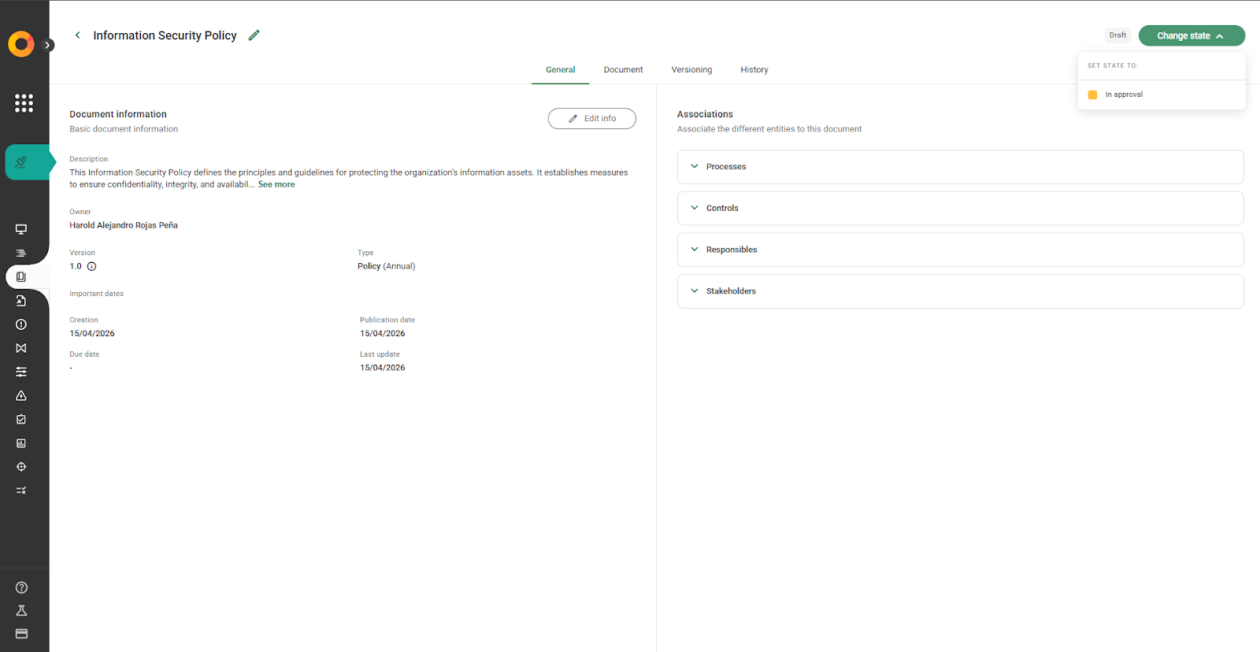Image resolution: width=1260 pixels, height=652 pixels.
Task: Click the warning triangle icon in sidebar
Action: tap(21, 395)
